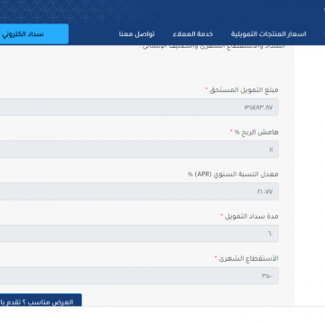The height and width of the screenshot is (325, 325).
Task: Click the العرض مناسب ؟ تقدم button
Action: click(x=41, y=301)
